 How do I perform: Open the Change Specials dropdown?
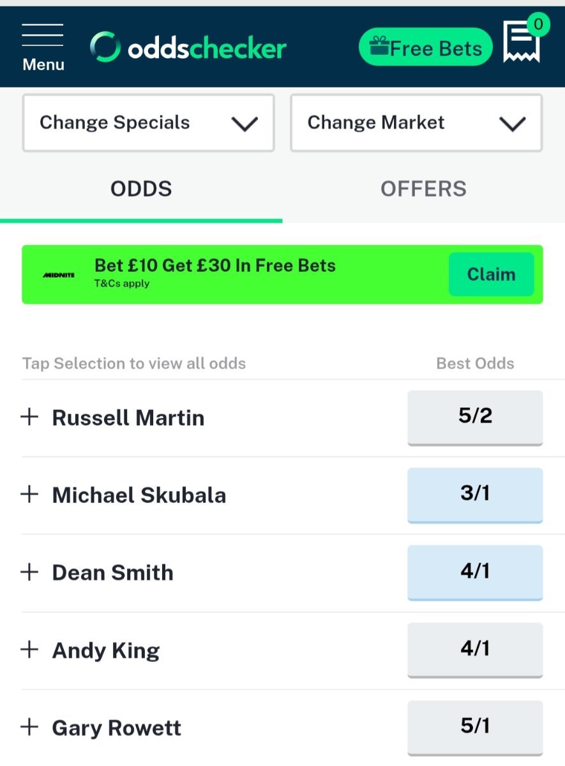[148, 123]
